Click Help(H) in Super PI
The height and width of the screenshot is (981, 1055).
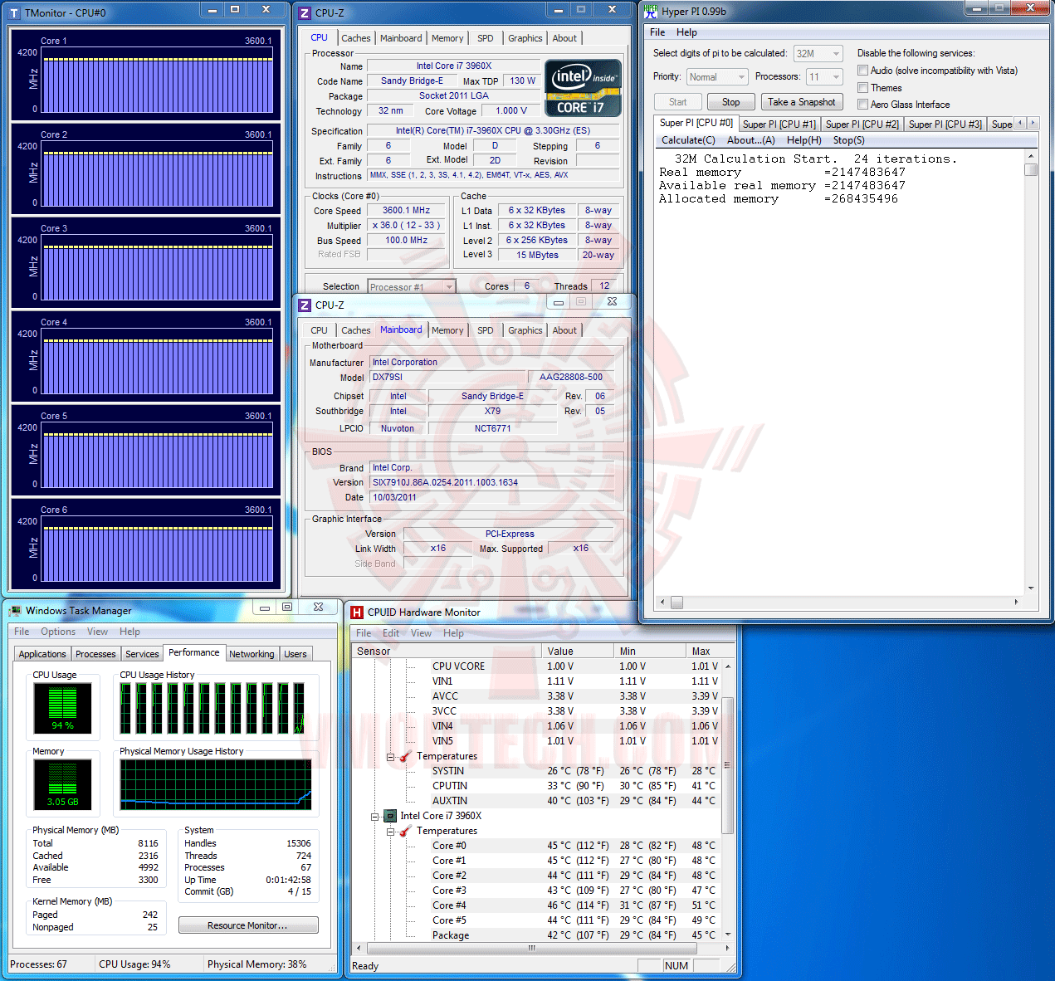click(x=804, y=140)
